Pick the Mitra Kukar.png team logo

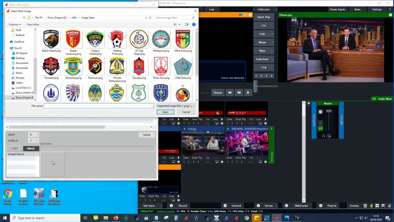183,41
